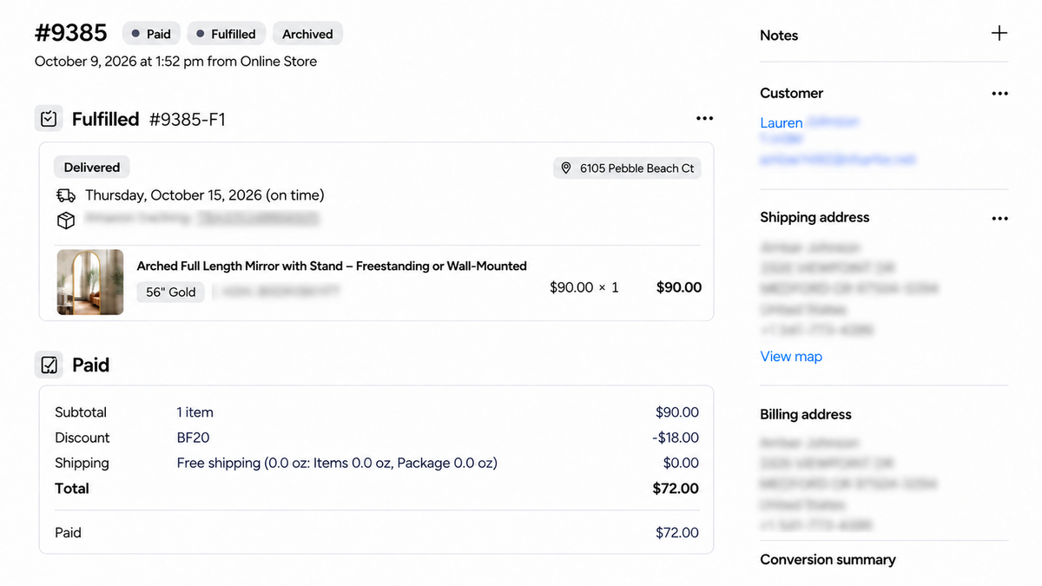
Task: Select the Fulfilled status badge in header
Action: 226,34
